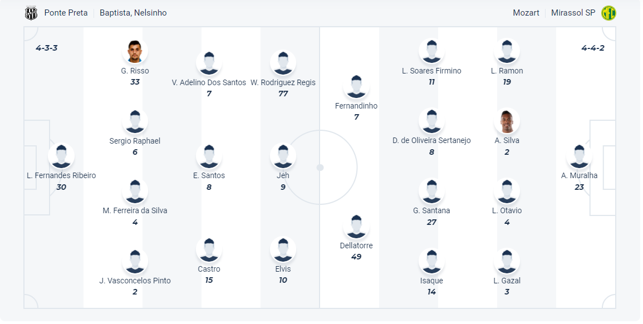Click Jeh's player avatar
This screenshot has width=643, height=324.
[283, 156]
